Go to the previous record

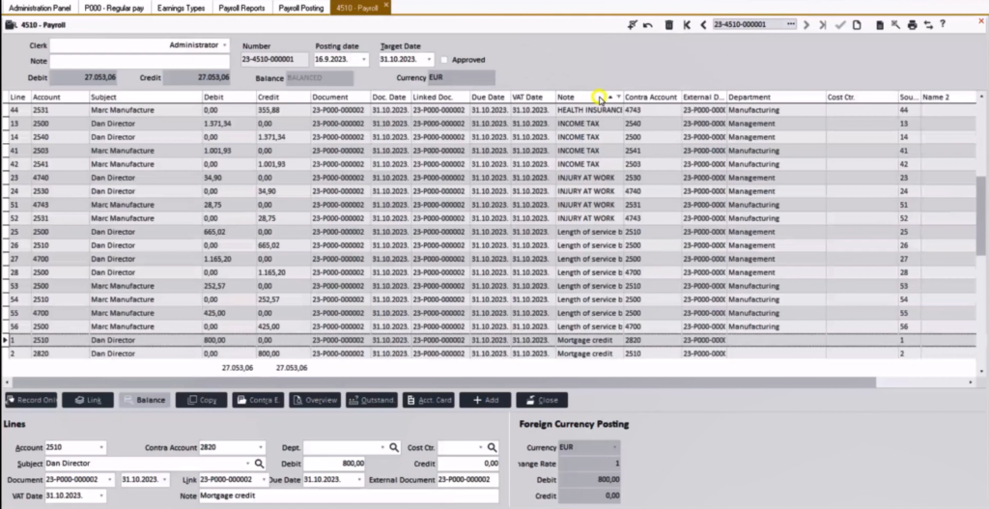[x=703, y=24]
